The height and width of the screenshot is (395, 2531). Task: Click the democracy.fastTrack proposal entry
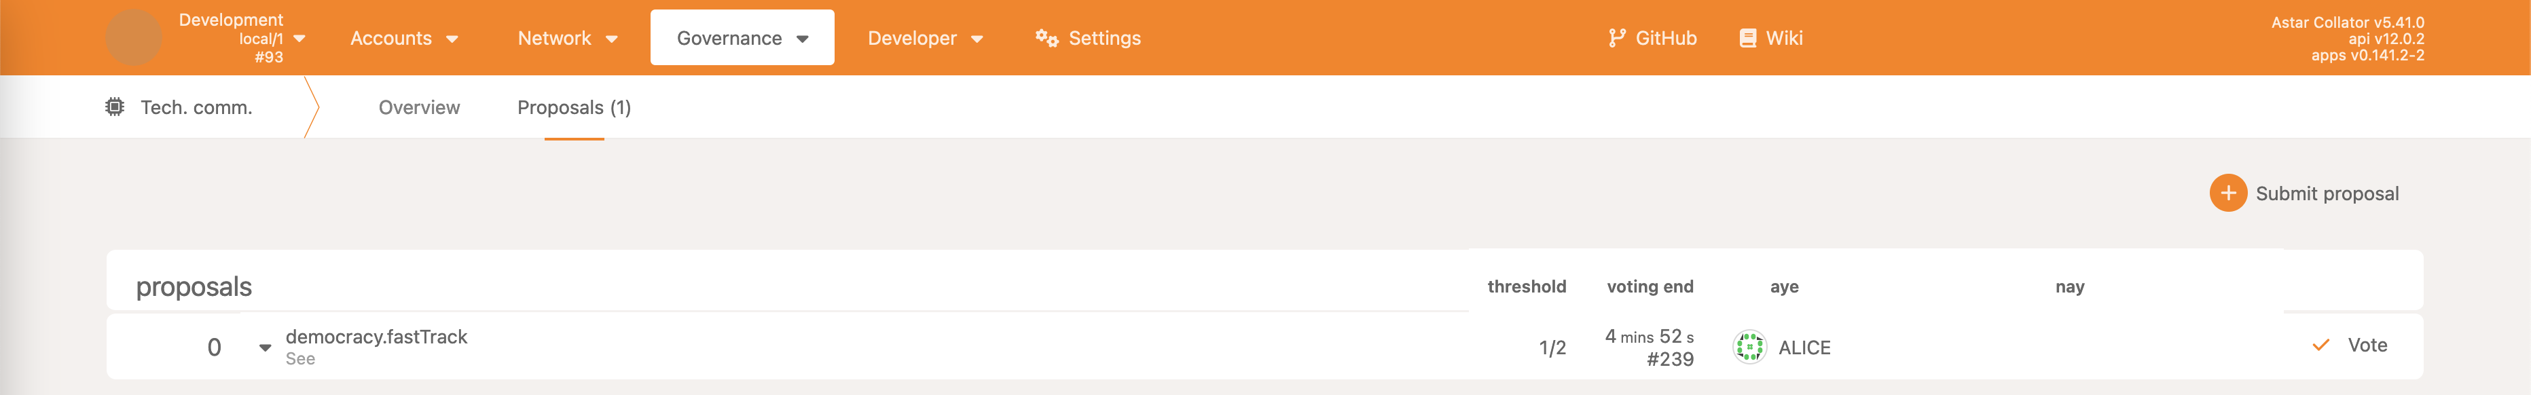pyautogui.click(x=376, y=337)
